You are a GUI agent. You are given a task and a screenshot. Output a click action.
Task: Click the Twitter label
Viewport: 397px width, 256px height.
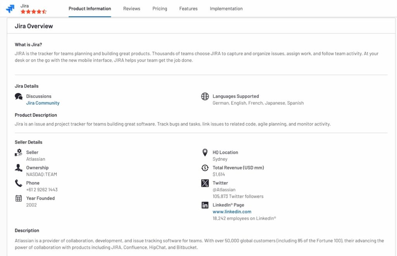coord(220,183)
